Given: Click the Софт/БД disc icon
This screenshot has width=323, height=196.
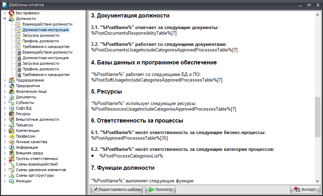Looking at the screenshot, I should 12,108.
